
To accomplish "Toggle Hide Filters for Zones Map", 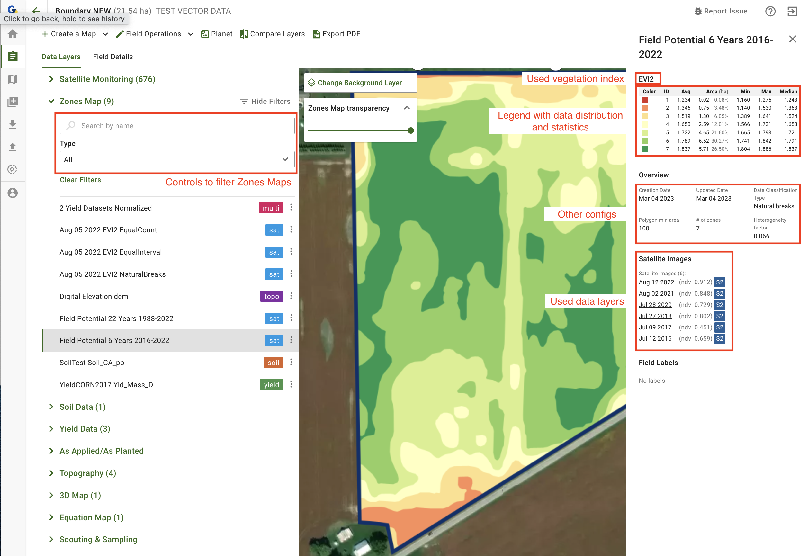I will 265,101.
